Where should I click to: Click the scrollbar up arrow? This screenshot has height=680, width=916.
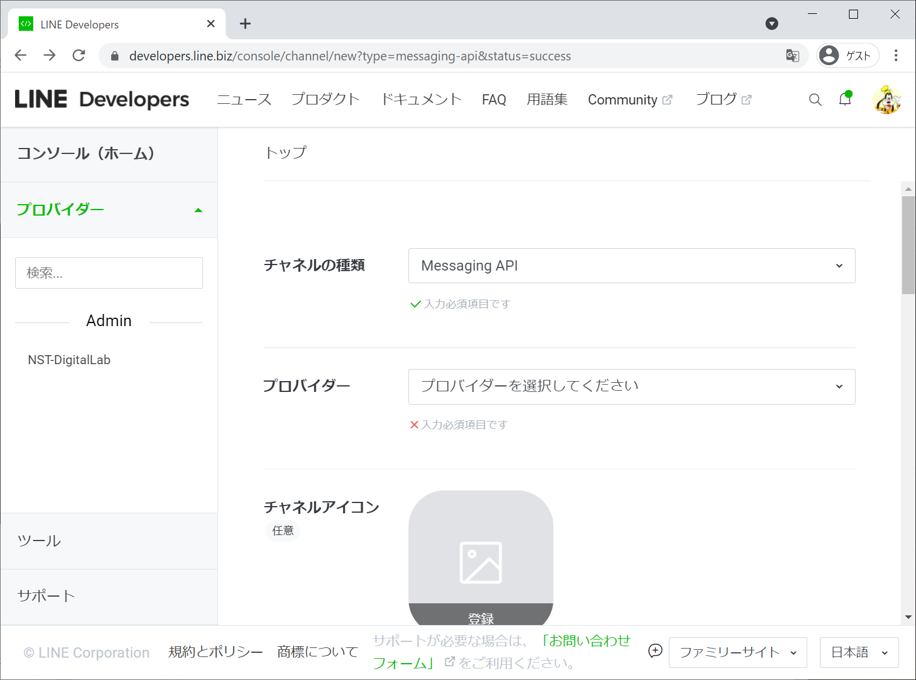pyautogui.click(x=908, y=189)
